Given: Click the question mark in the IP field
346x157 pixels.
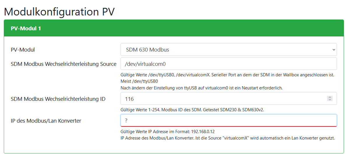Looking at the screenshot, I should pos(126,120).
